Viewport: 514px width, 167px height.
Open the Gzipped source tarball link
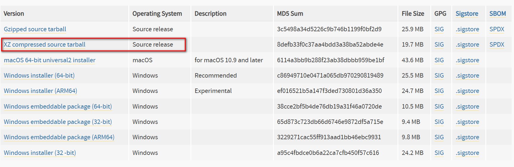(35, 29)
